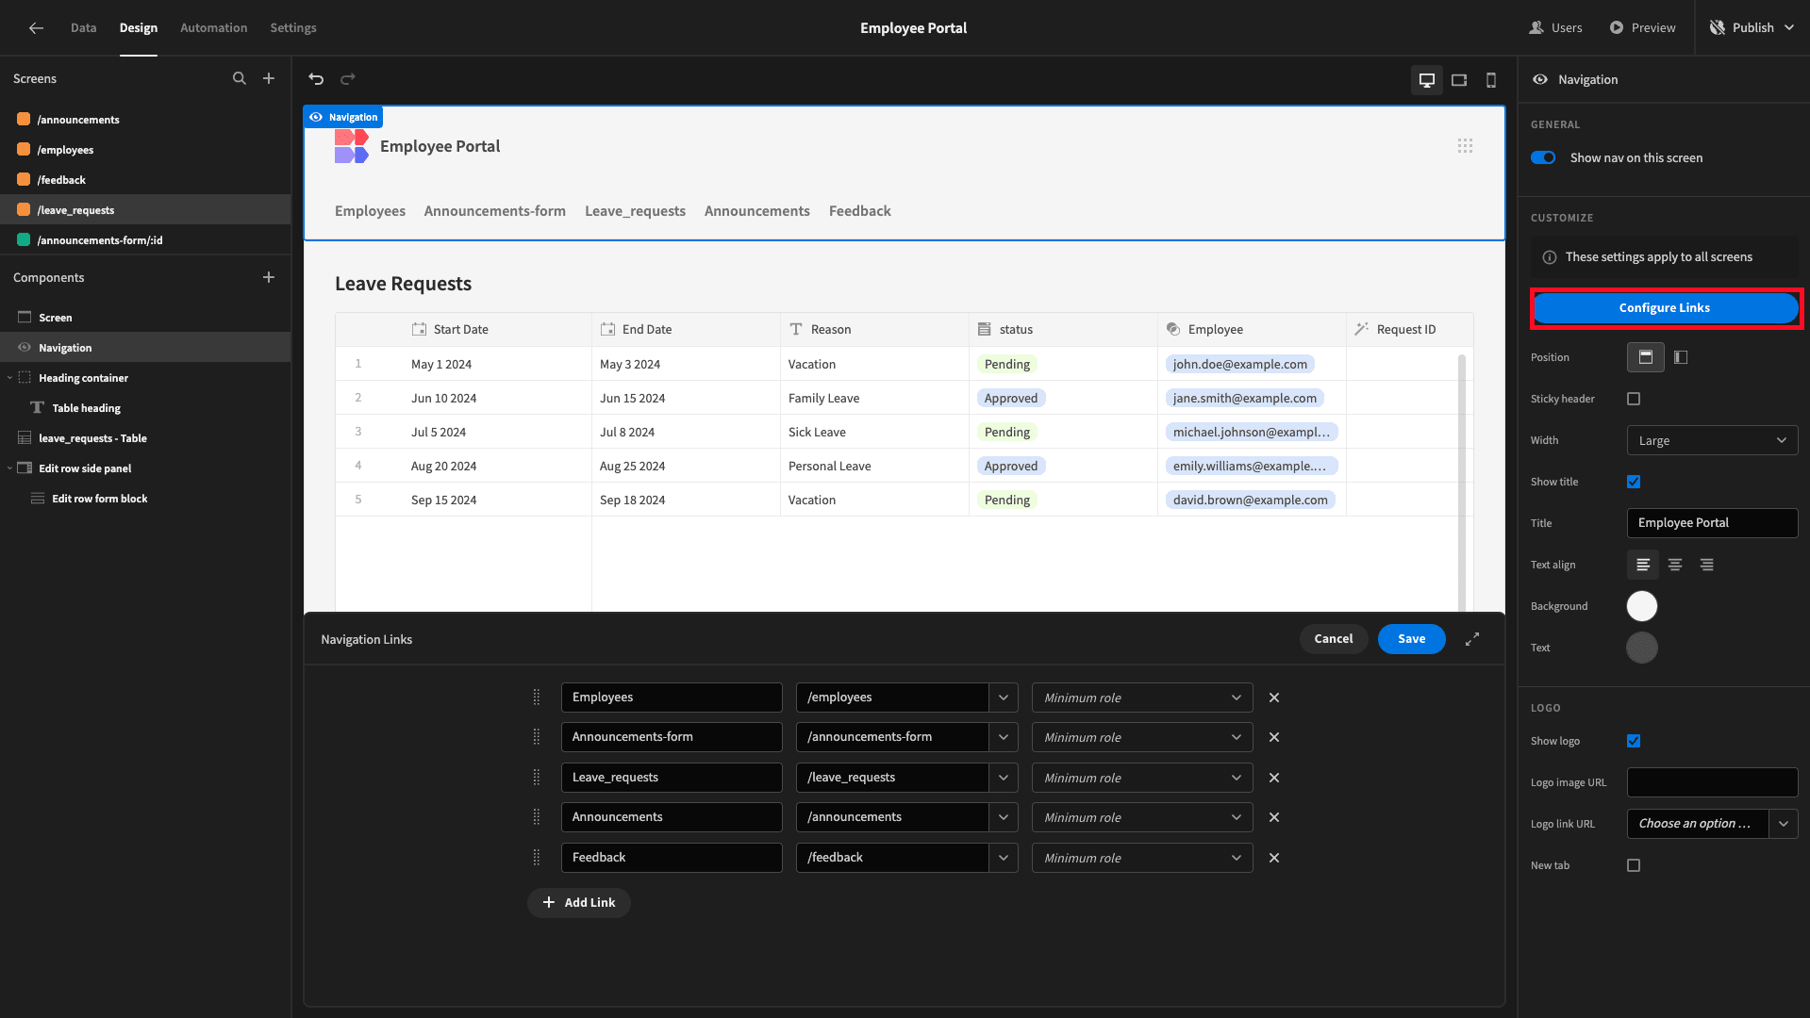1810x1018 pixels.
Task: Open Minimum role dropdown for Leave_requests link
Action: tap(1142, 778)
